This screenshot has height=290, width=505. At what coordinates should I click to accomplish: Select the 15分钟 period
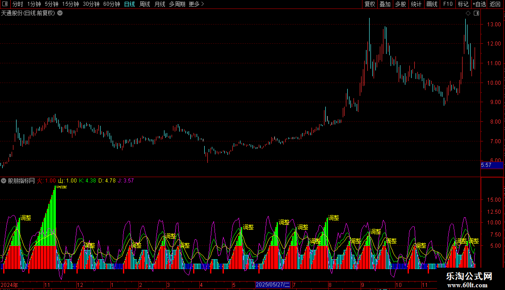coord(71,4)
